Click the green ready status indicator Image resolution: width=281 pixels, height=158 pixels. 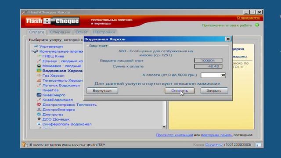click(257, 25)
